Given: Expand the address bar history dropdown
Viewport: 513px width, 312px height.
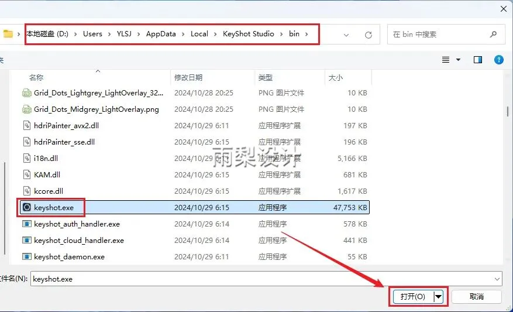Looking at the screenshot, I should [x=346, y=35].
